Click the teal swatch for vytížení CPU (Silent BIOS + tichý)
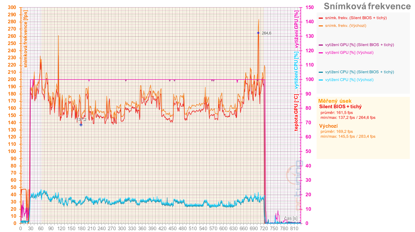 [x=321, y=72]
